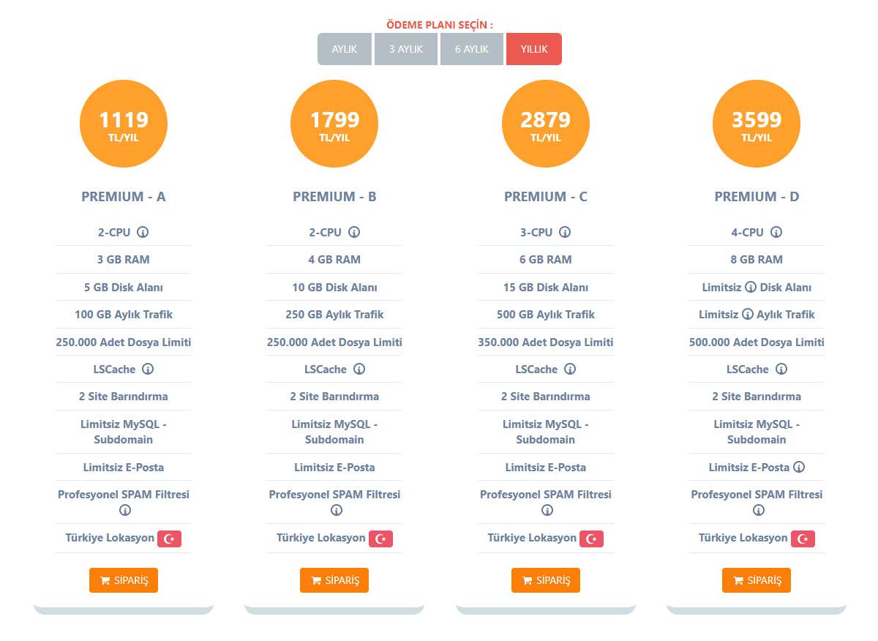Screen dimensions: 878x641
Task: Click info icon in Premium-D Limitsiz Aylık Trafik
Action: click(x=748, y=315)
